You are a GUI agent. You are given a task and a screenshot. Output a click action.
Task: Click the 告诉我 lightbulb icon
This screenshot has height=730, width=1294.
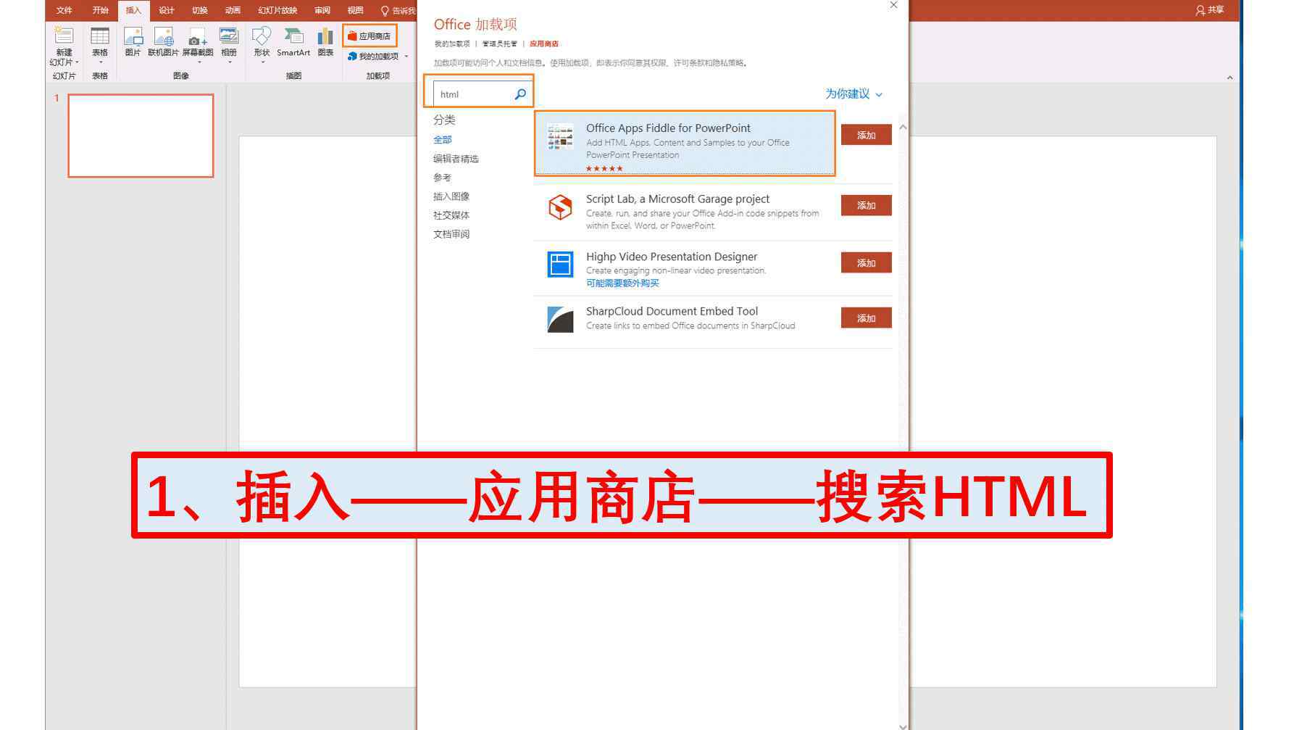[385, 10]
